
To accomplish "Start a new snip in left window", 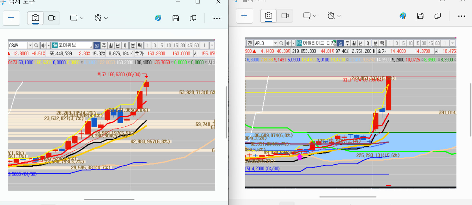I will 11,18.
